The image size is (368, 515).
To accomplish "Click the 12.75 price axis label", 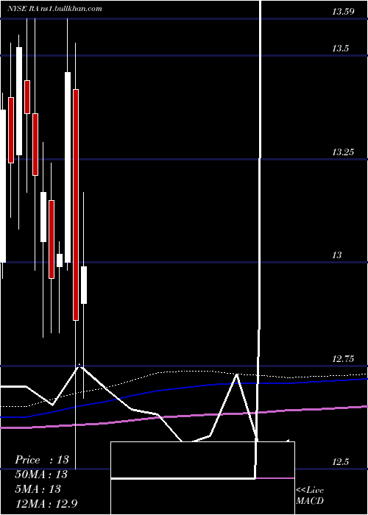I will pos(343,359).
